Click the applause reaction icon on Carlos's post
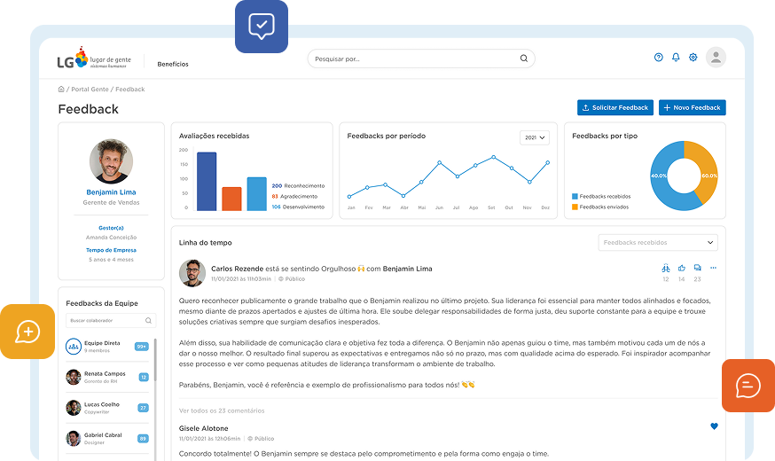The height and width of the screenshot is (461, 775). (x=665, y=268)
